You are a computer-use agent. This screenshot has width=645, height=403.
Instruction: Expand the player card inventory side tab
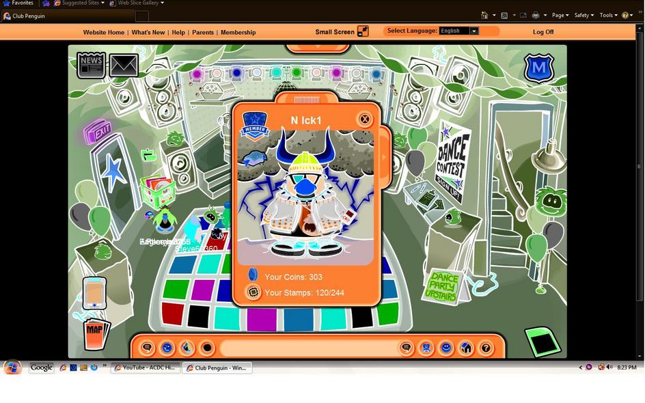click(384, 157)
